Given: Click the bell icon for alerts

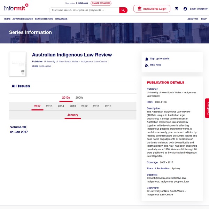Looking at the screenshot, I should 147,59.
